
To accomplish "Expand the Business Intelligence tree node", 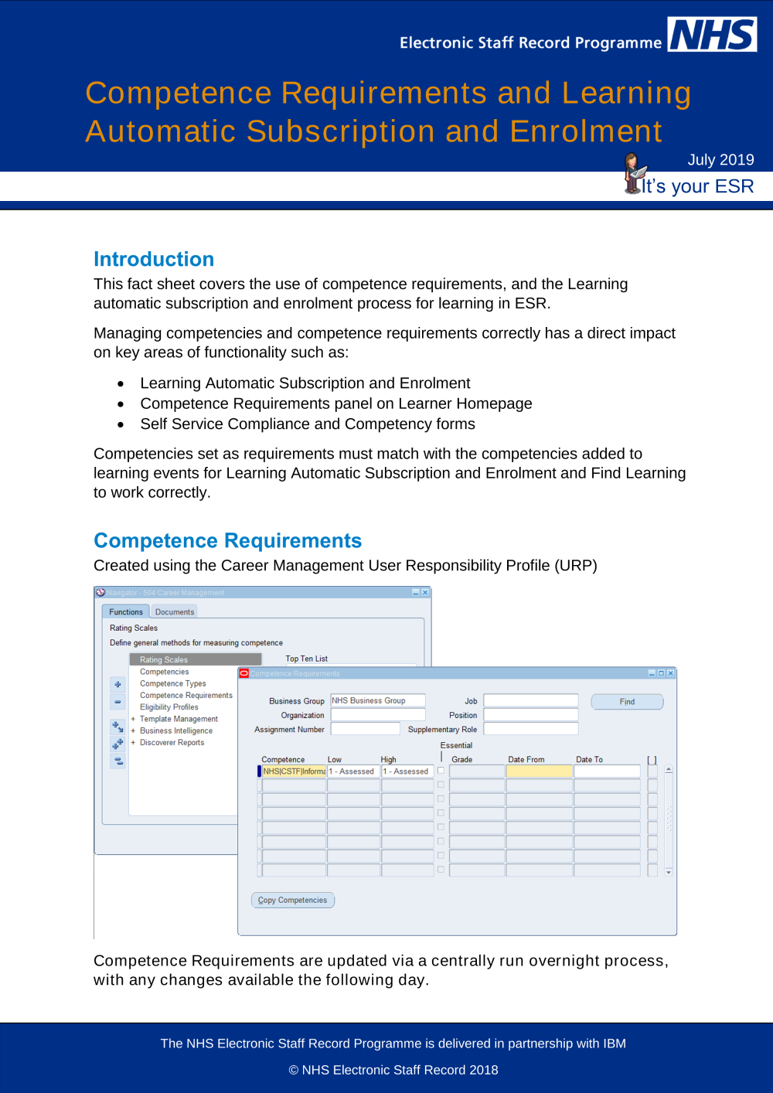I will (x=132, y=730).
